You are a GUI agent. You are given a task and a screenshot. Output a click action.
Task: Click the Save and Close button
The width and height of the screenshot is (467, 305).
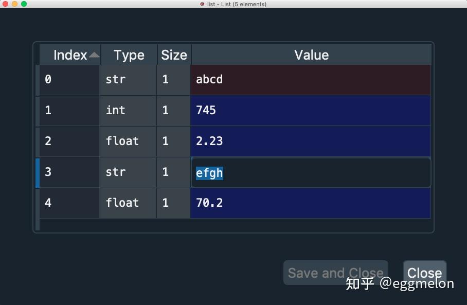pos(335,273)
